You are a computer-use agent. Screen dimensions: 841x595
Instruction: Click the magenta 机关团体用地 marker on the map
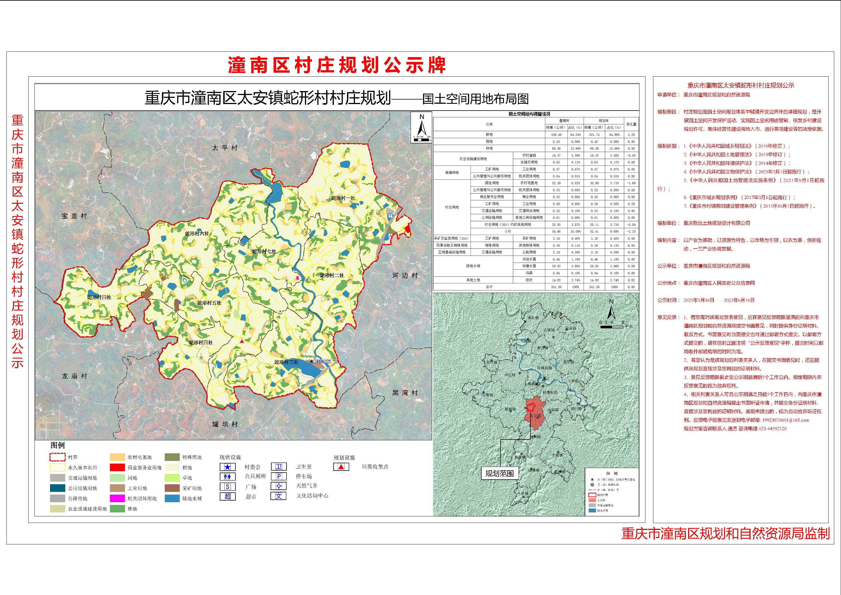coord(297,278)
